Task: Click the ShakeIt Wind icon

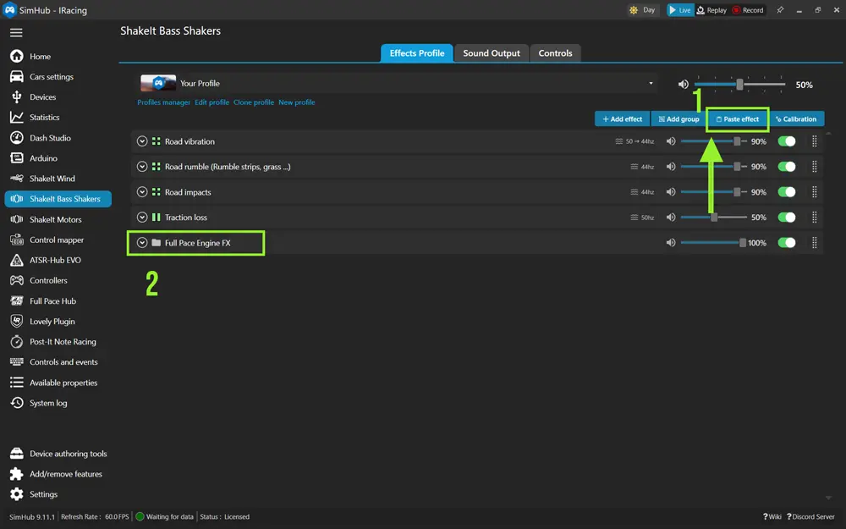Action: click(16, 179)
